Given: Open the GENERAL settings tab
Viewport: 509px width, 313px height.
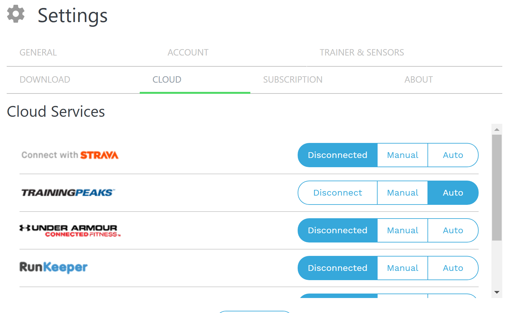Looking at the screenshot, I should (38, 52).
